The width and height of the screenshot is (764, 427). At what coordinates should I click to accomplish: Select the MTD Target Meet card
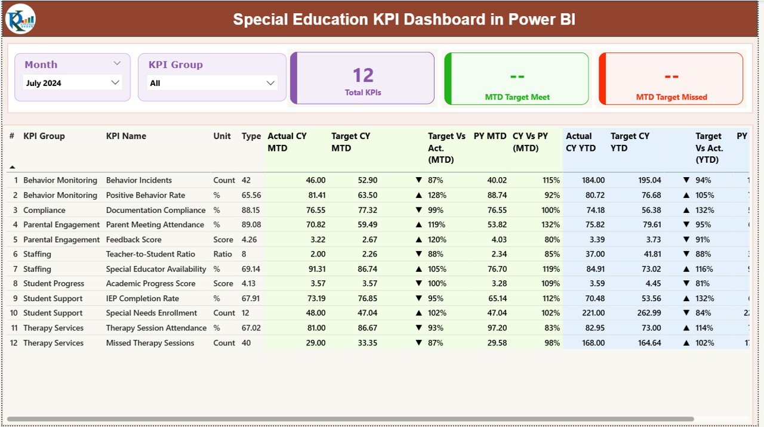(x=516, y=78)
